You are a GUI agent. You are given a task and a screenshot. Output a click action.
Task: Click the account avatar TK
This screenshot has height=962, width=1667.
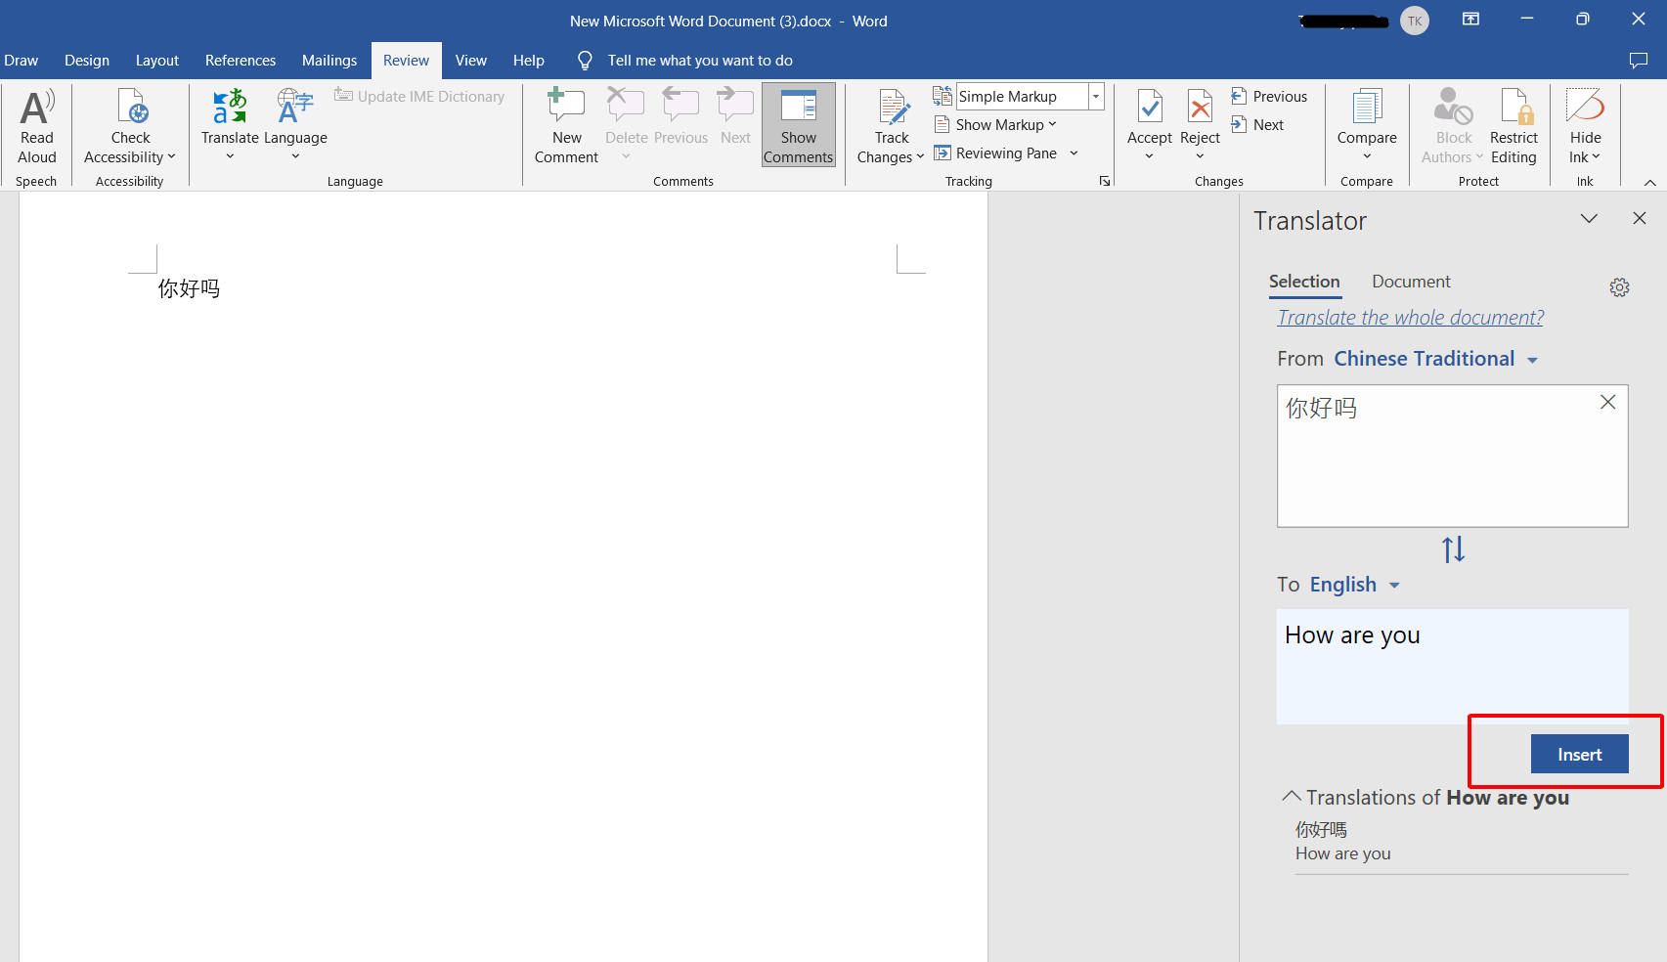point(1415,21)
